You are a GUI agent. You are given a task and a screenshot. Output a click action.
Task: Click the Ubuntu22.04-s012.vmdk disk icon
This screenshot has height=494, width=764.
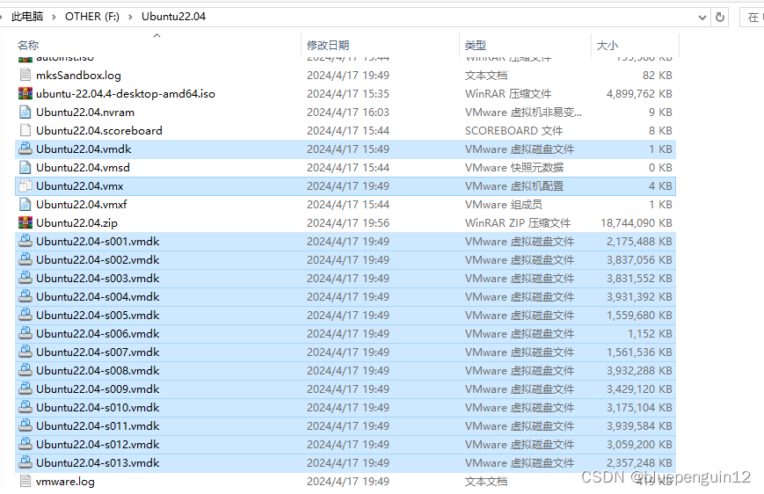(x=25, y=444)
